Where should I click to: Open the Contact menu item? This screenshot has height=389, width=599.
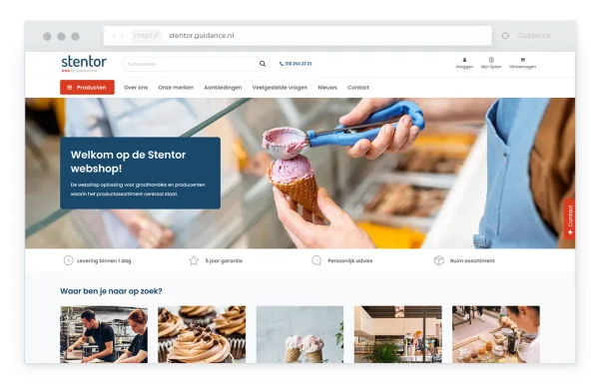coord(358,88)
